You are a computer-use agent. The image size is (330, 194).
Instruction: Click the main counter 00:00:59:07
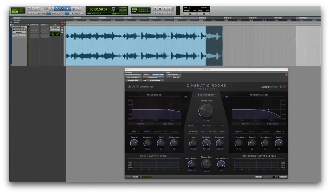pyautogui.click(x=98, y=9)
